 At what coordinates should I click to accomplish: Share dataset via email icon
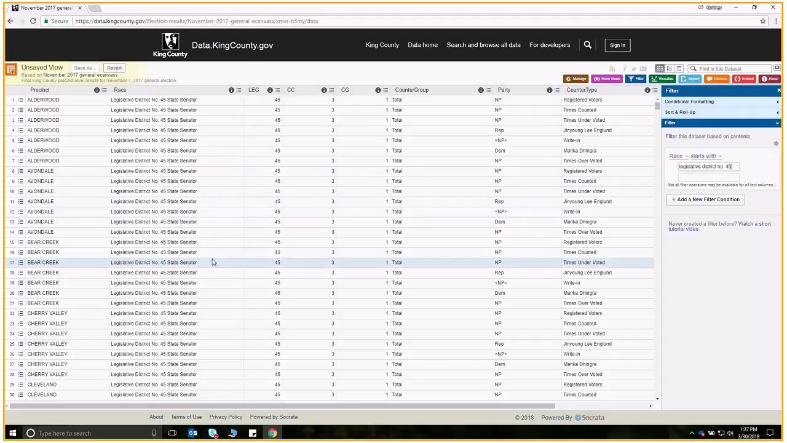pos(643,68)
